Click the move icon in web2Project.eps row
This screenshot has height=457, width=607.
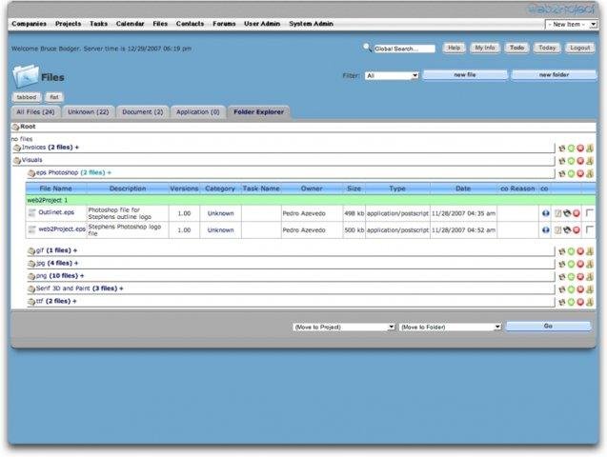pos(568,229)
